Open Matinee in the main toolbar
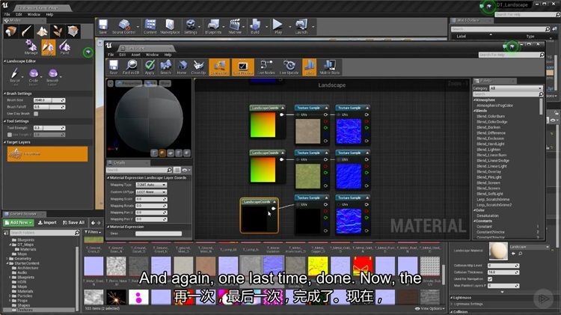 (x=235, y=27)
